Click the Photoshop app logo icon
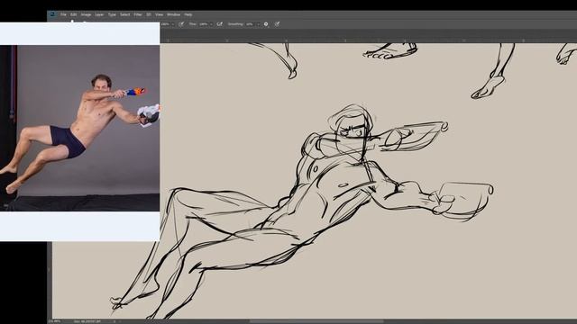577x324 pixels. tap(52, 14)
